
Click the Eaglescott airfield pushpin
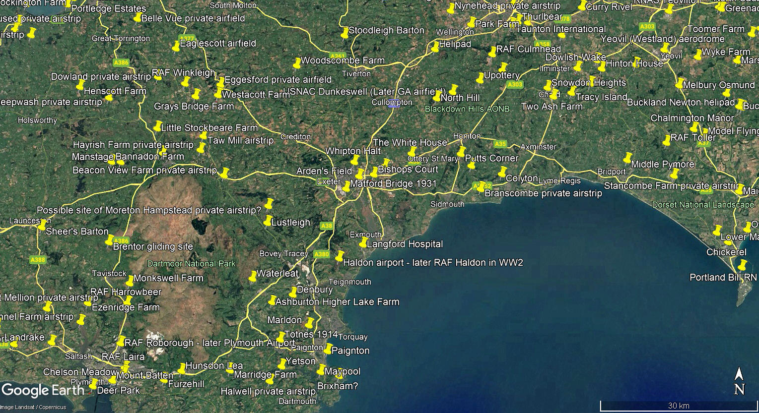point(176,47)
